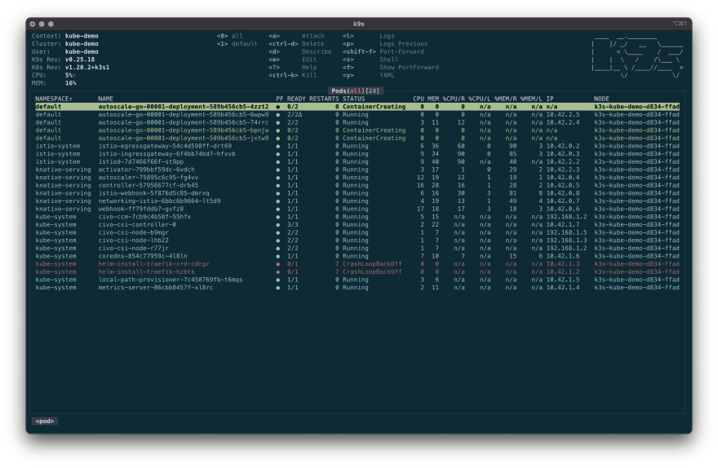Click the Help shortcut hint
This screenshot has width=718, height=468.
pyautogui.click(x=309, y=67)
